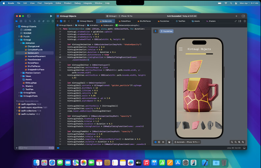Open the Report navigator icon

(53, 21)
